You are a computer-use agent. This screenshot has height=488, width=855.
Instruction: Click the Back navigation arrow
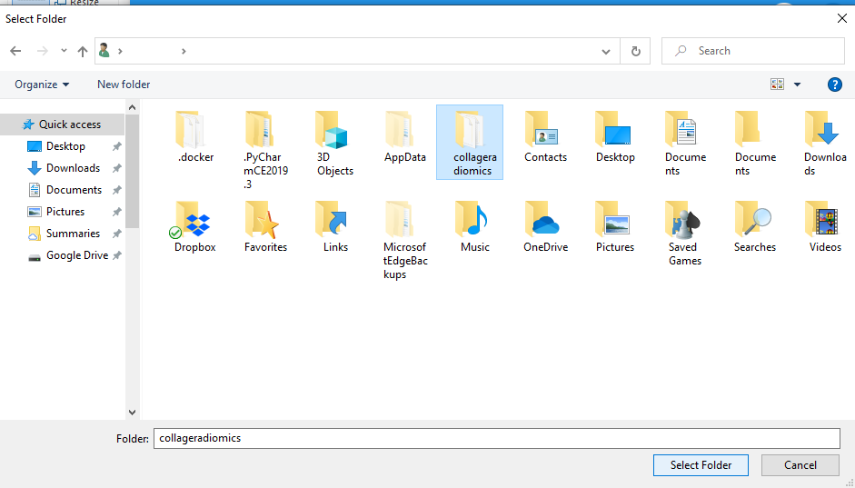[15, 52]
